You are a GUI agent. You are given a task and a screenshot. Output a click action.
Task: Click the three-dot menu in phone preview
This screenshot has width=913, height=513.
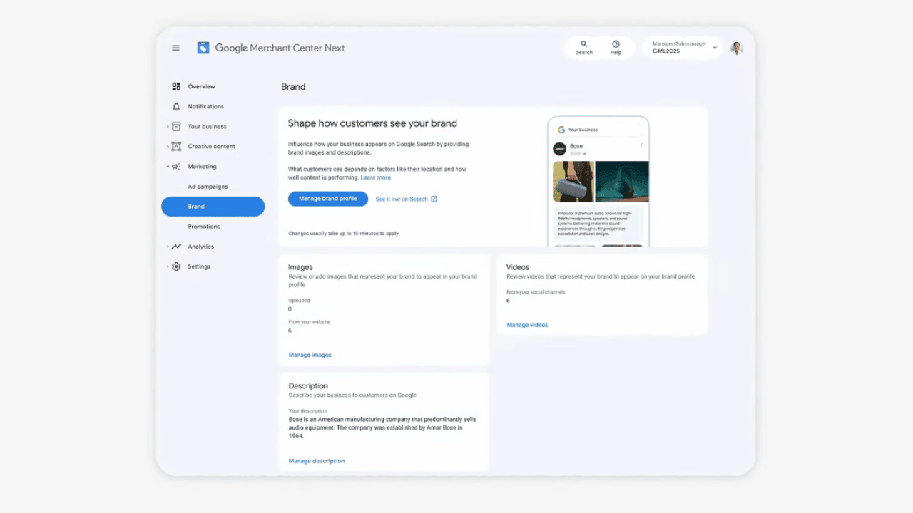coord(641,145)
